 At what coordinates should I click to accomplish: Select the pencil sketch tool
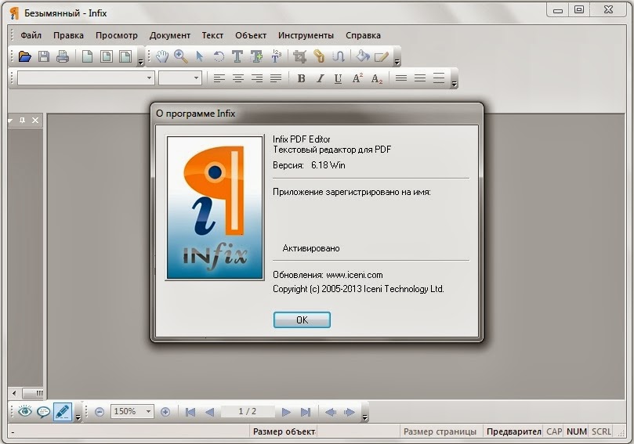382,56
